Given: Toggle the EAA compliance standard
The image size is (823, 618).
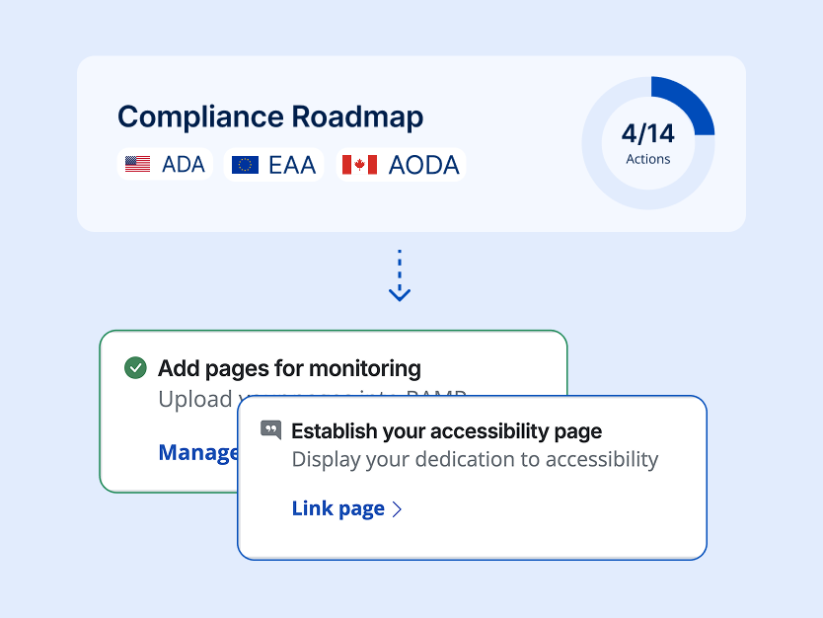Looking at the screenshot, I should point(273,164).
